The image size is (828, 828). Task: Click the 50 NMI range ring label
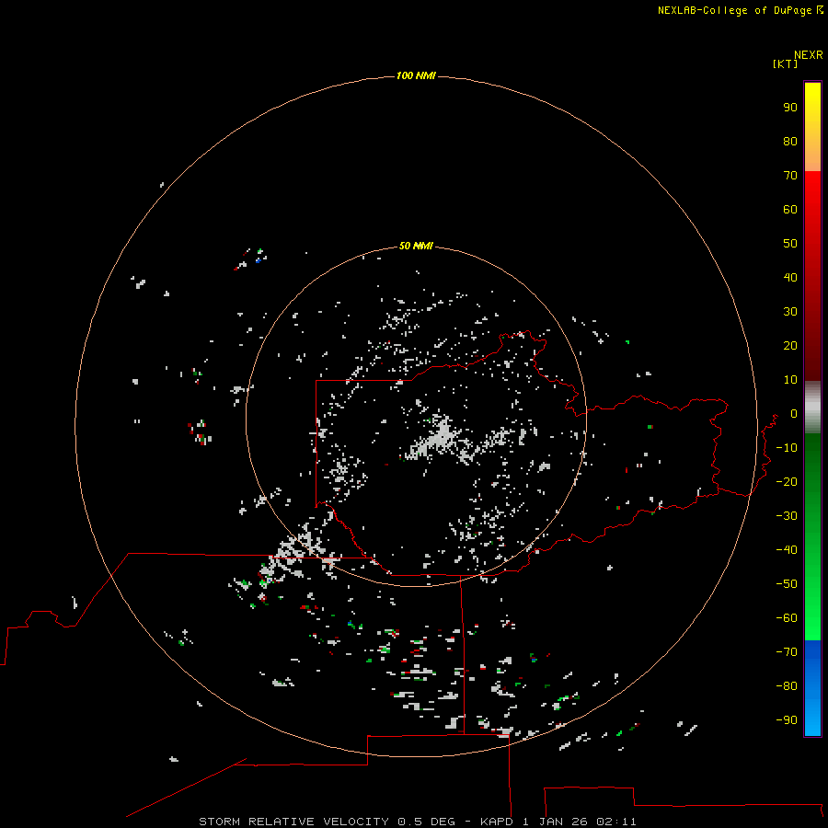pos(416,246)
